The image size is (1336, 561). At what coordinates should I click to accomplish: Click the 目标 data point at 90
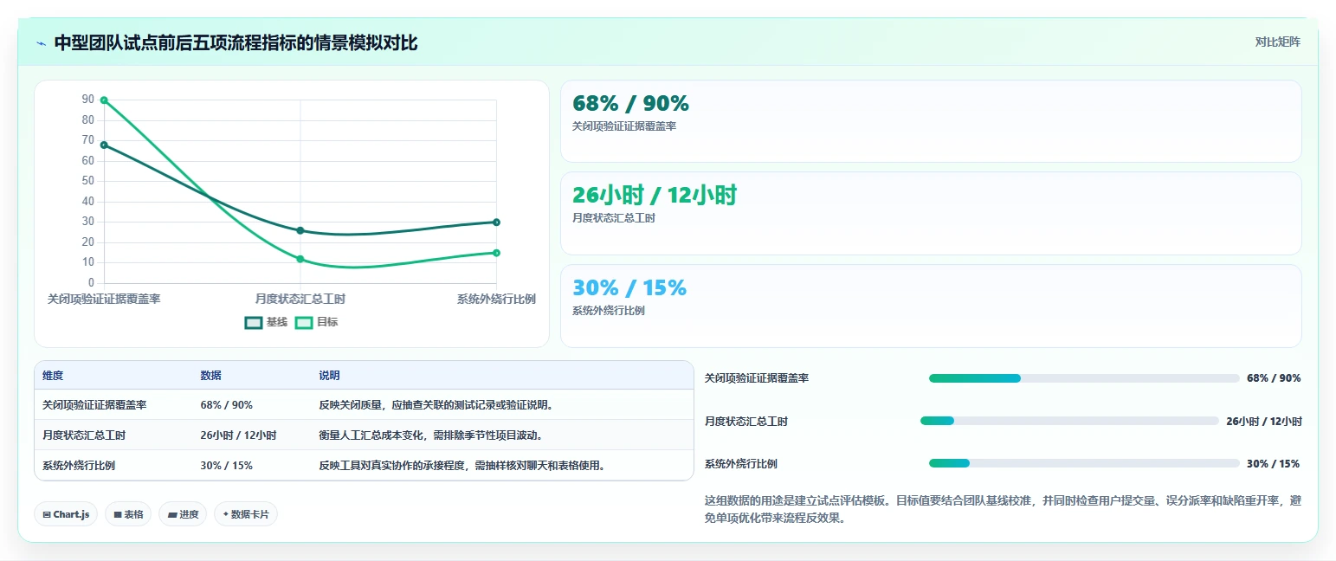104,100
